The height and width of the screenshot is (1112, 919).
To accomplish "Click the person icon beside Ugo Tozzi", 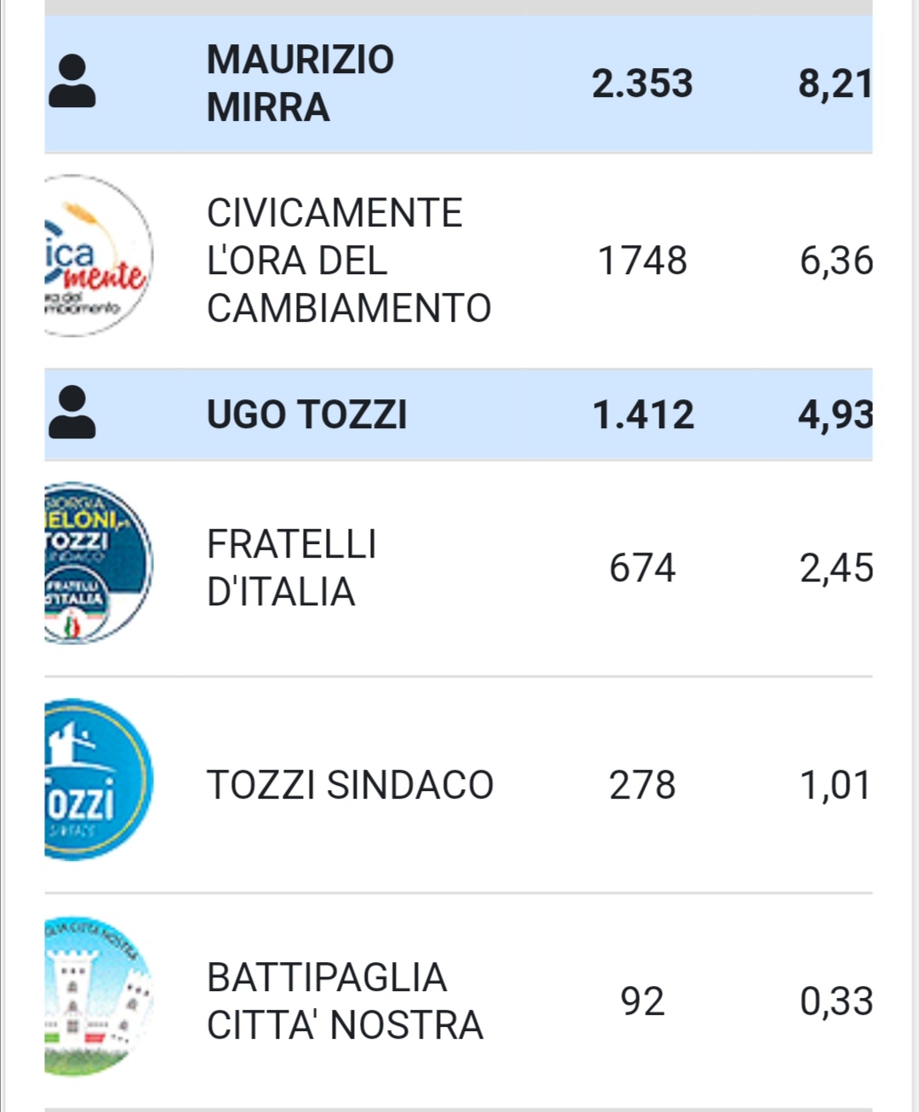I will 72,412.
